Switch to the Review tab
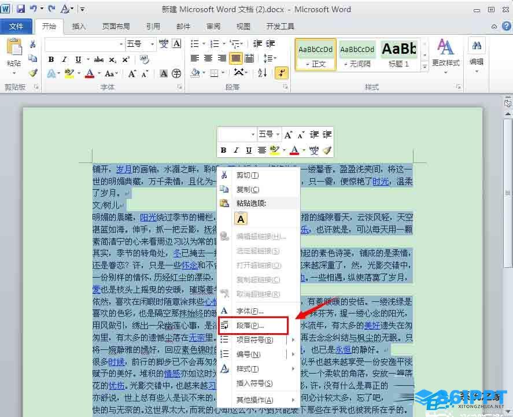 [x=213, y=27]
